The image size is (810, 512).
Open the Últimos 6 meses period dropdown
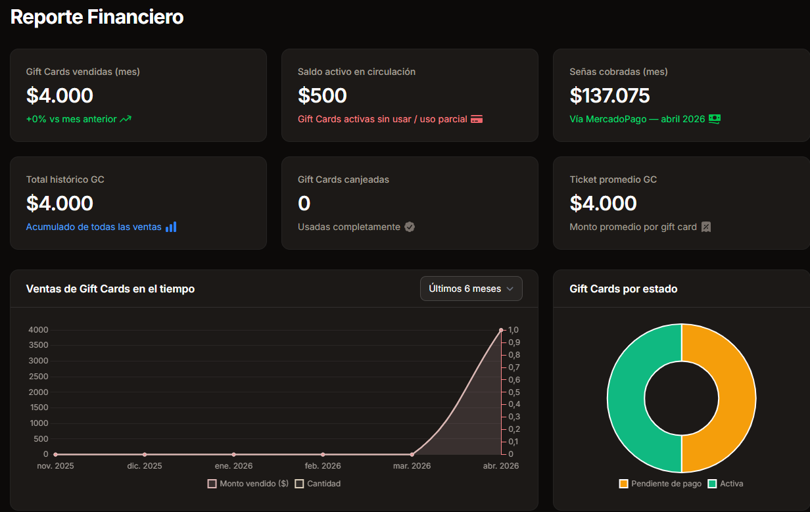(x=471, y=289)
